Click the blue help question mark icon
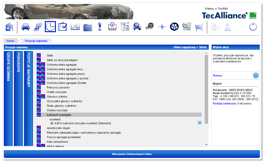The width and height of the screenshot is (266, 164). 256,76
